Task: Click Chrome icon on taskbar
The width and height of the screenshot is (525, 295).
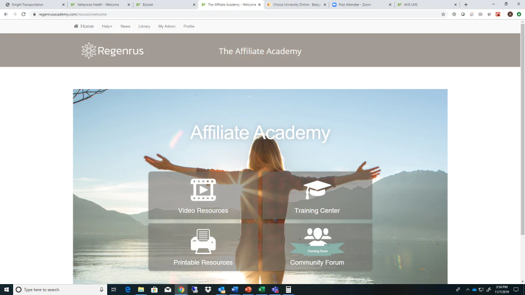Action: tap(181, 290)
